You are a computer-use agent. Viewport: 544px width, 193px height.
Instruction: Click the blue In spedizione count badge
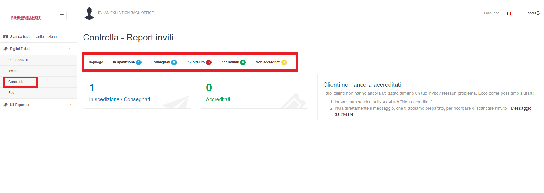(139, 62)
